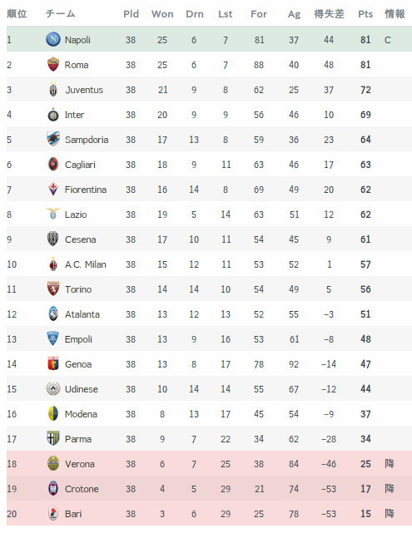The width and height of the screenshot is (412, 533).
Task: Click the Verona team name
Action: tap(80, 464)
